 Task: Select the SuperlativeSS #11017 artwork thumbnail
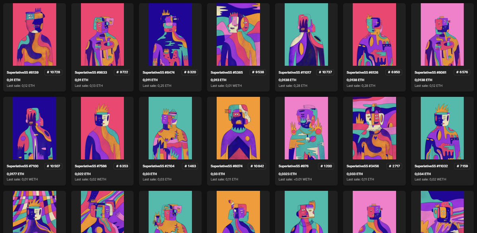[306, 35]
